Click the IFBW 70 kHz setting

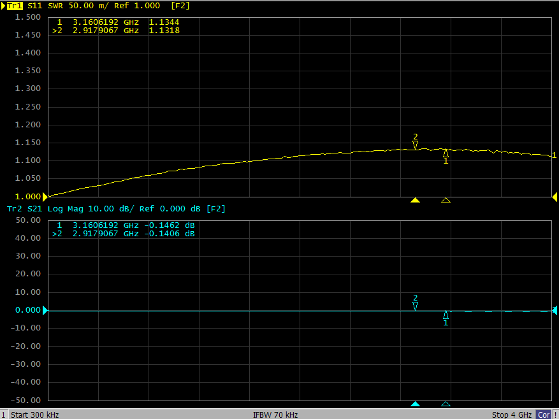click(275, 415)
